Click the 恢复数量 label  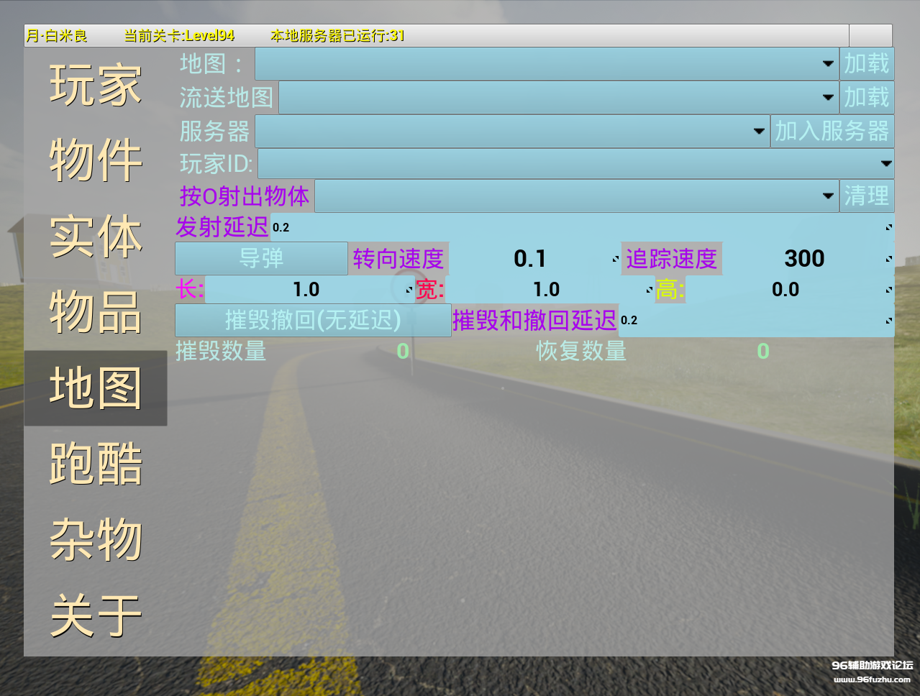pos(581,351)
